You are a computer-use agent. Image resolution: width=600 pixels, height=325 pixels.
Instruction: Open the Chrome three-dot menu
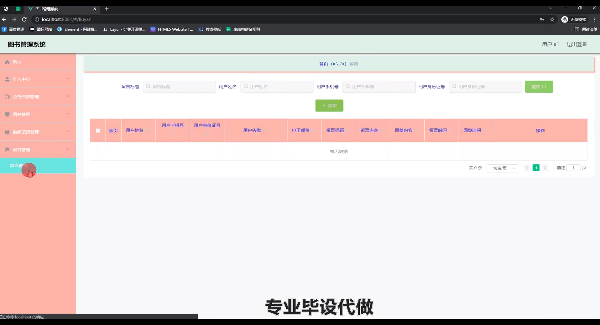click(595, 19)
